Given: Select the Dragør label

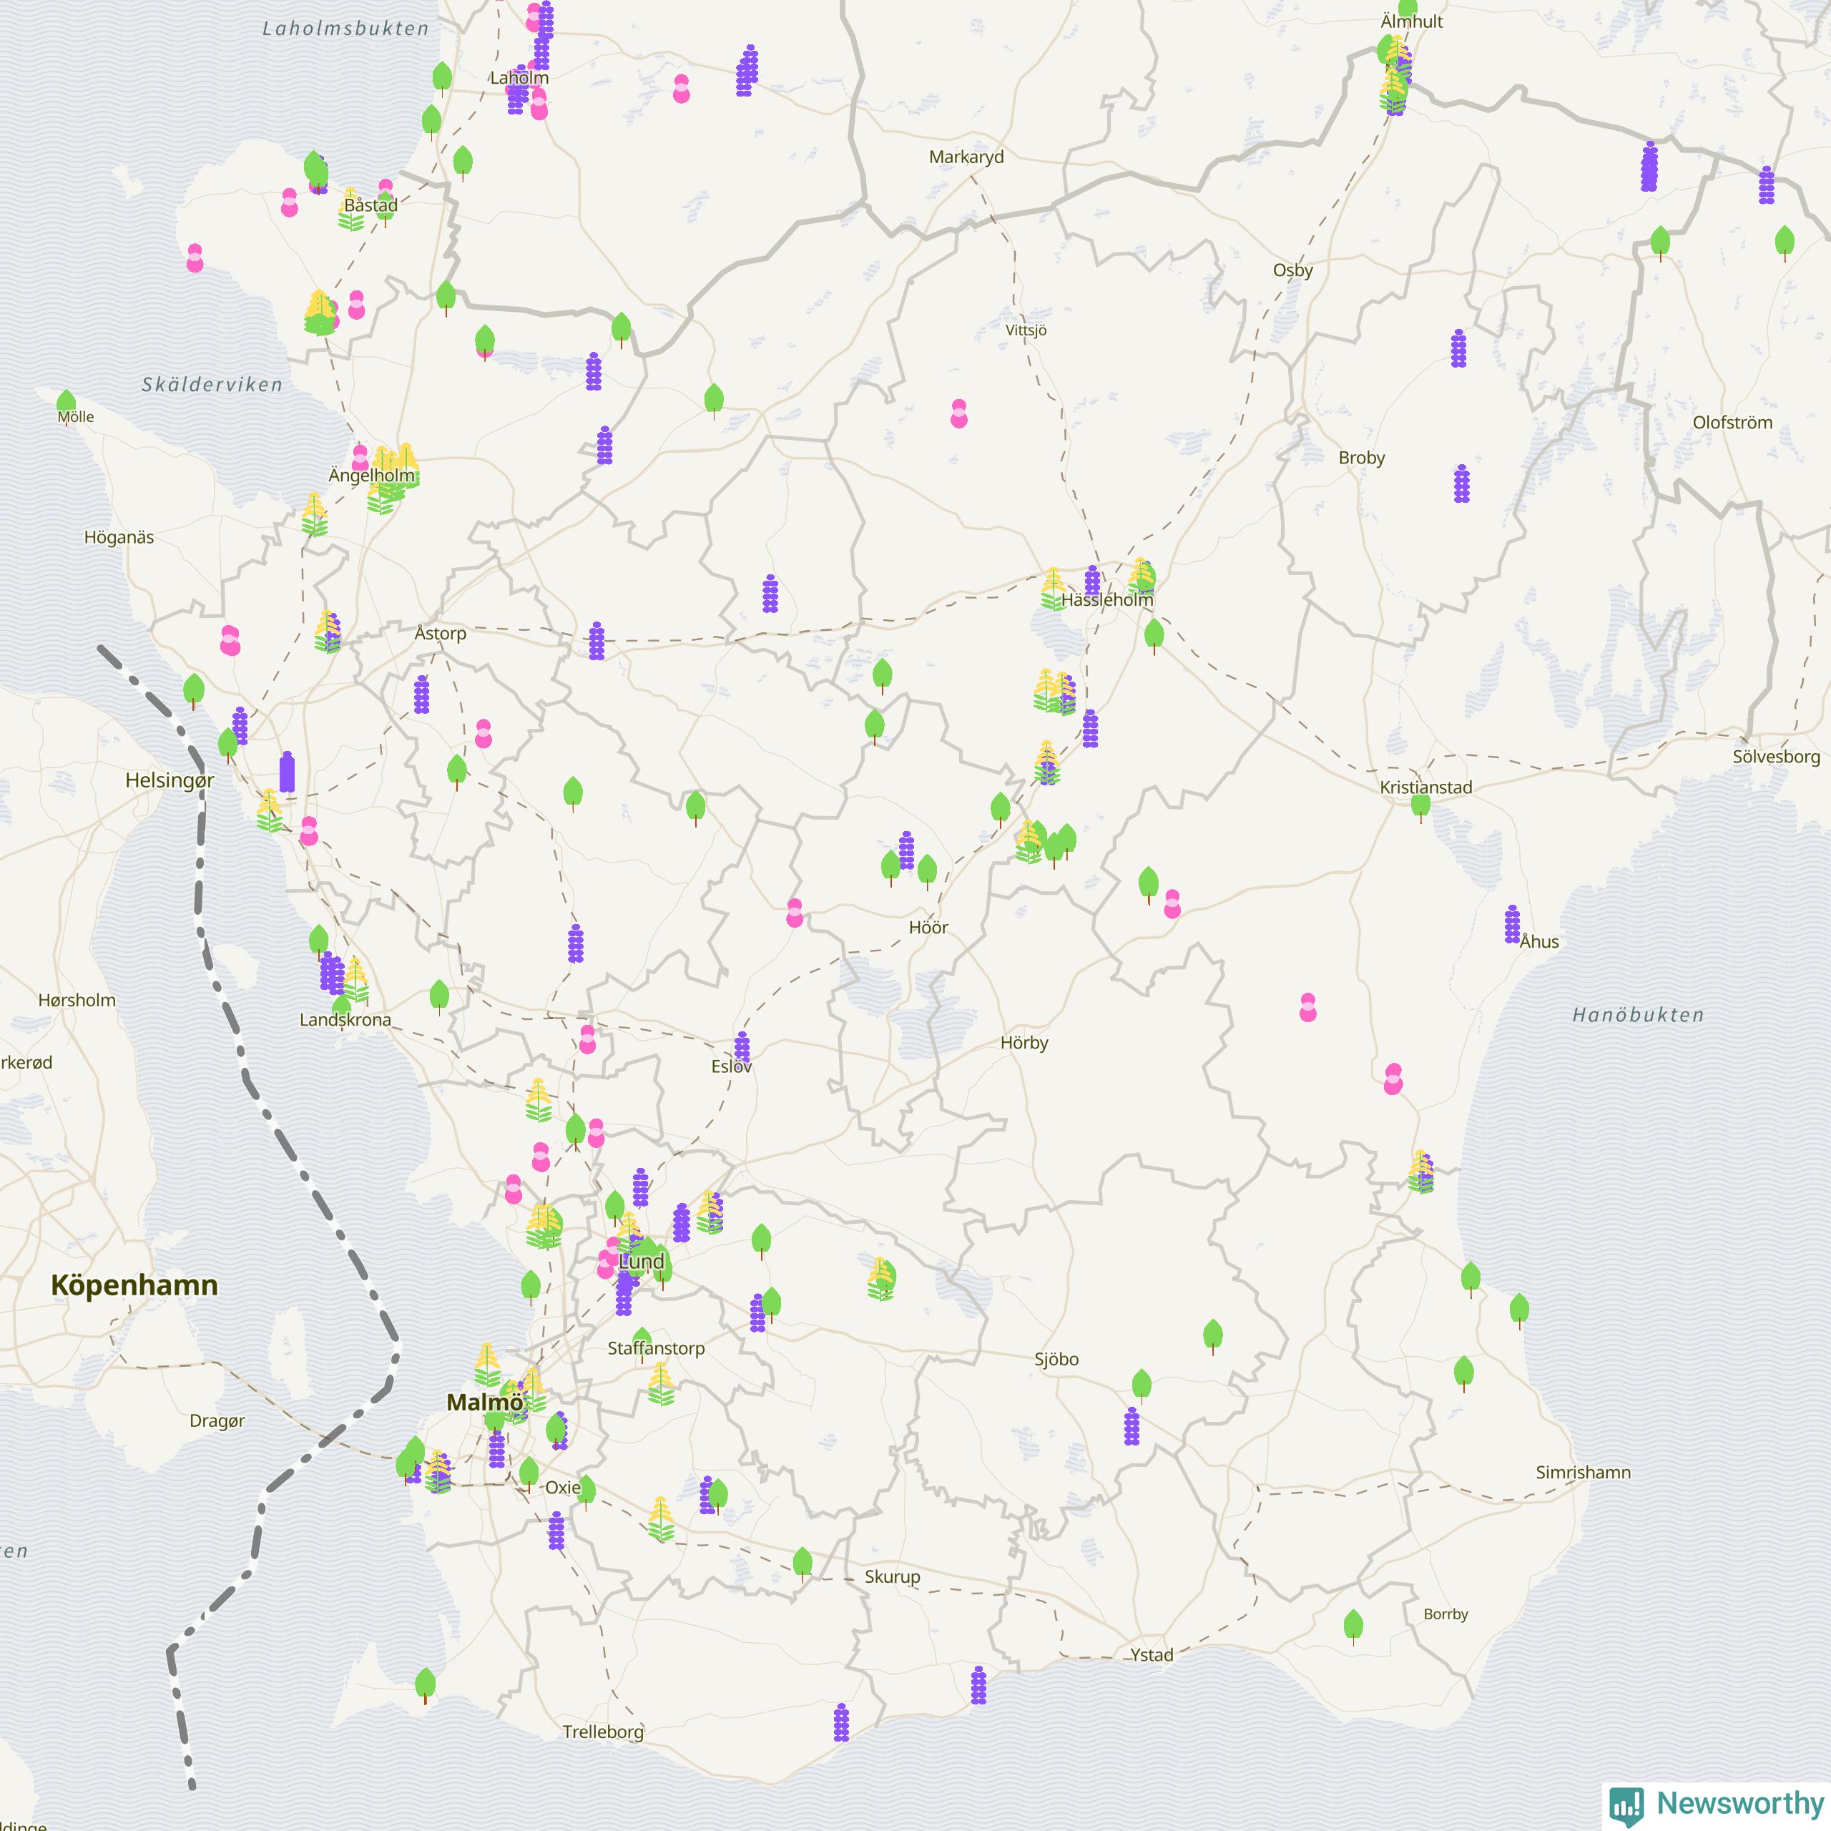Looking at the screenshot, I should 217,1420.
